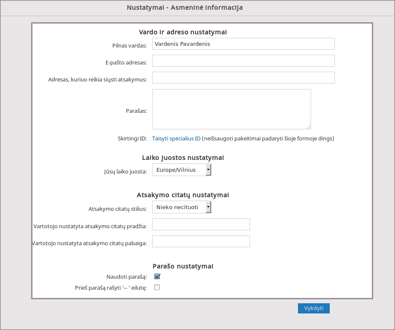The width and height of the screenshot is (395, 330).
Task: Click the 'atsakymo citatų pabaiga' input
Action: [x=201, y=241]
